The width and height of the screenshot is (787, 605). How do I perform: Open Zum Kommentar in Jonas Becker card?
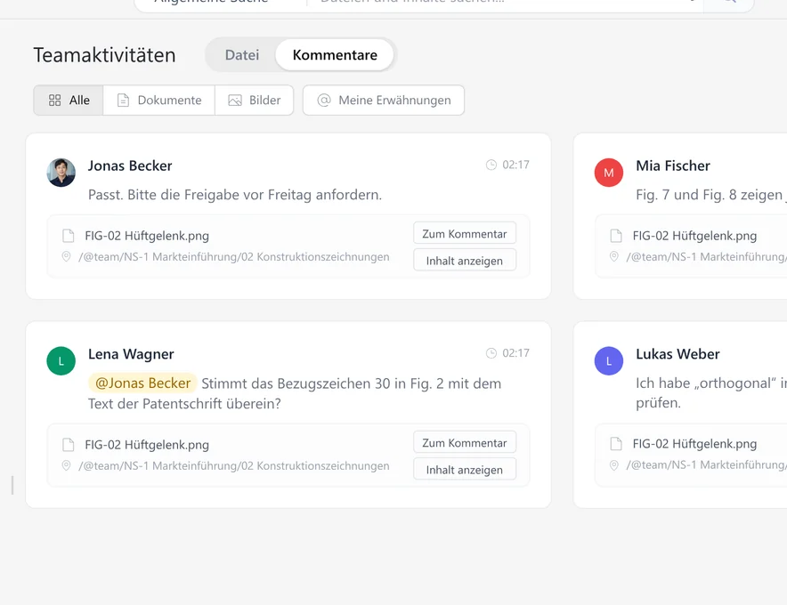click(464, 234)
